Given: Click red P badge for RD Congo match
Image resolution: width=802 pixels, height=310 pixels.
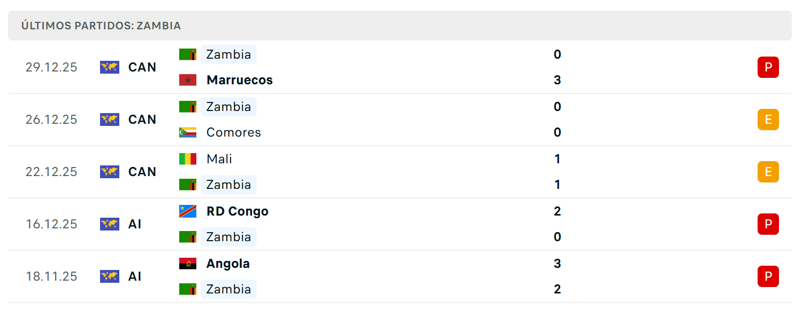Looking at the screenshot, I should click(768, 224).
